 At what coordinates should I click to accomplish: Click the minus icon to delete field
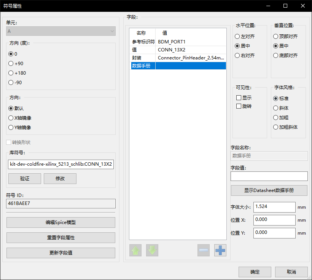point(204,250)
